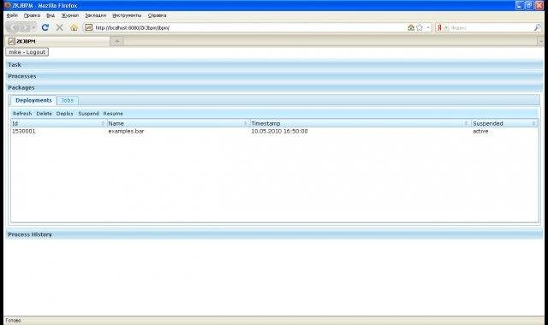Click the Yandex search engine icon

click(439, 27)
